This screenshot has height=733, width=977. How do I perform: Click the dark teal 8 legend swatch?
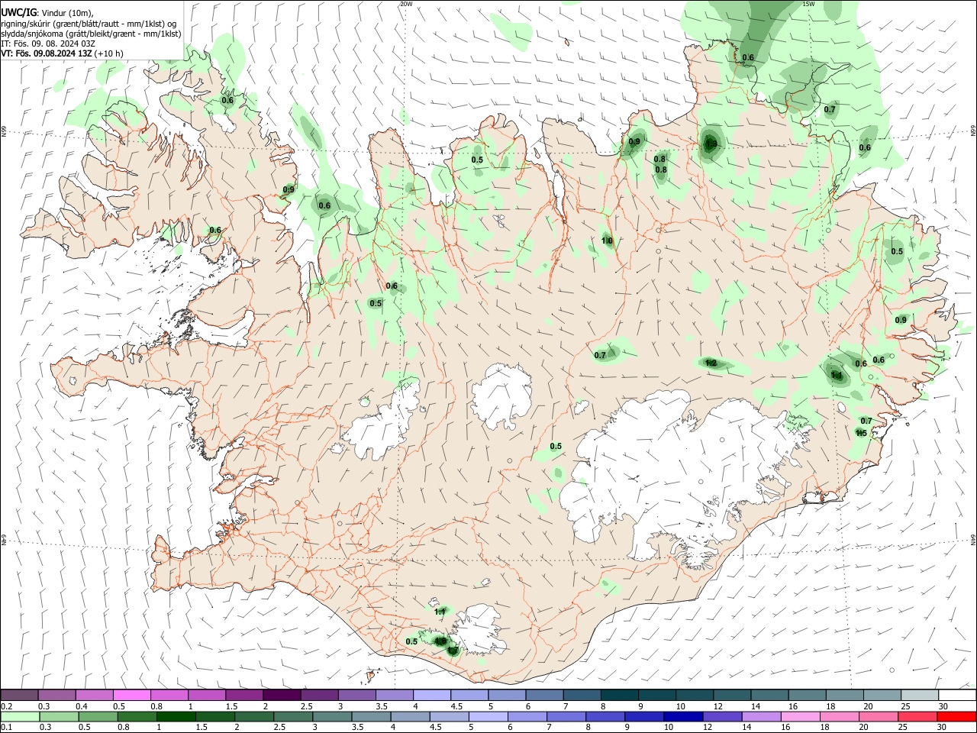620,696
